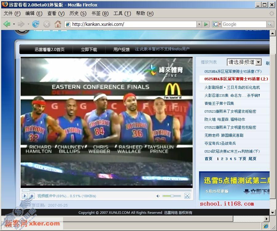The width and height of the screenshot is (277, 231).
Task: Click the Play button in video player
Action: [25, 196]
